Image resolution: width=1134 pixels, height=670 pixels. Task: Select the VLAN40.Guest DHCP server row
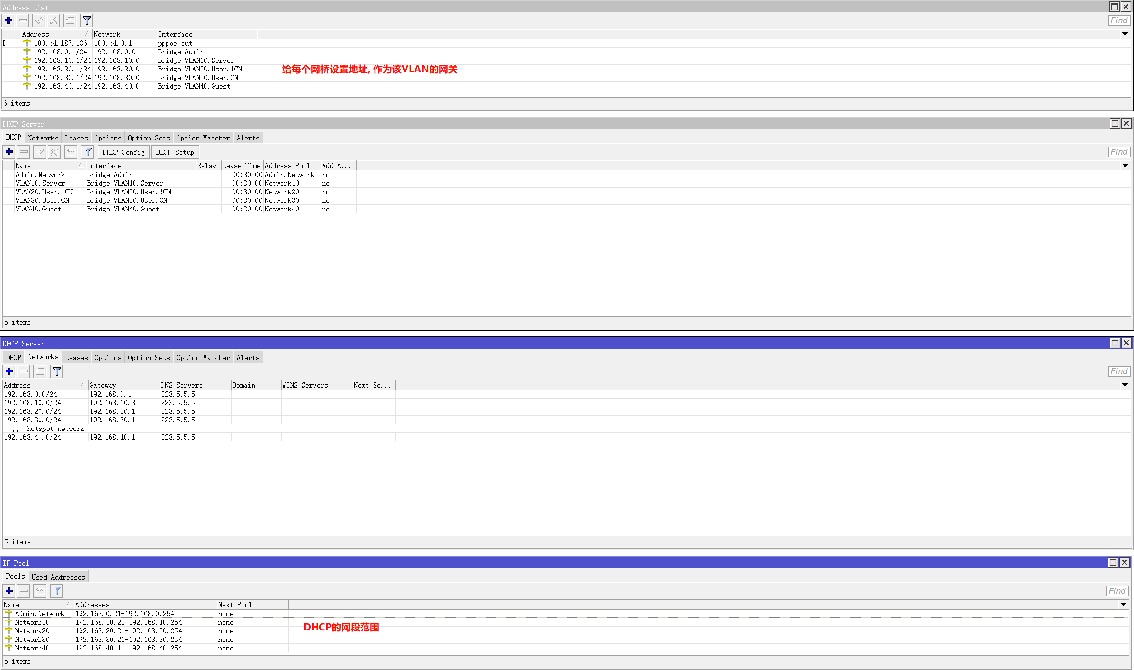tap(38, 209)
